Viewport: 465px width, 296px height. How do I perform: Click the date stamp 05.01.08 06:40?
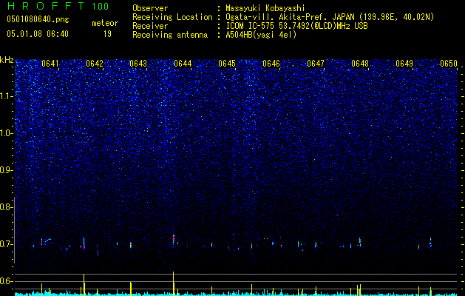click(x=38, y=34)
